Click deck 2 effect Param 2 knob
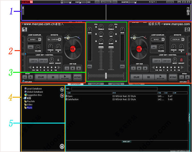The image size is (192, 152). pos(181,46)
